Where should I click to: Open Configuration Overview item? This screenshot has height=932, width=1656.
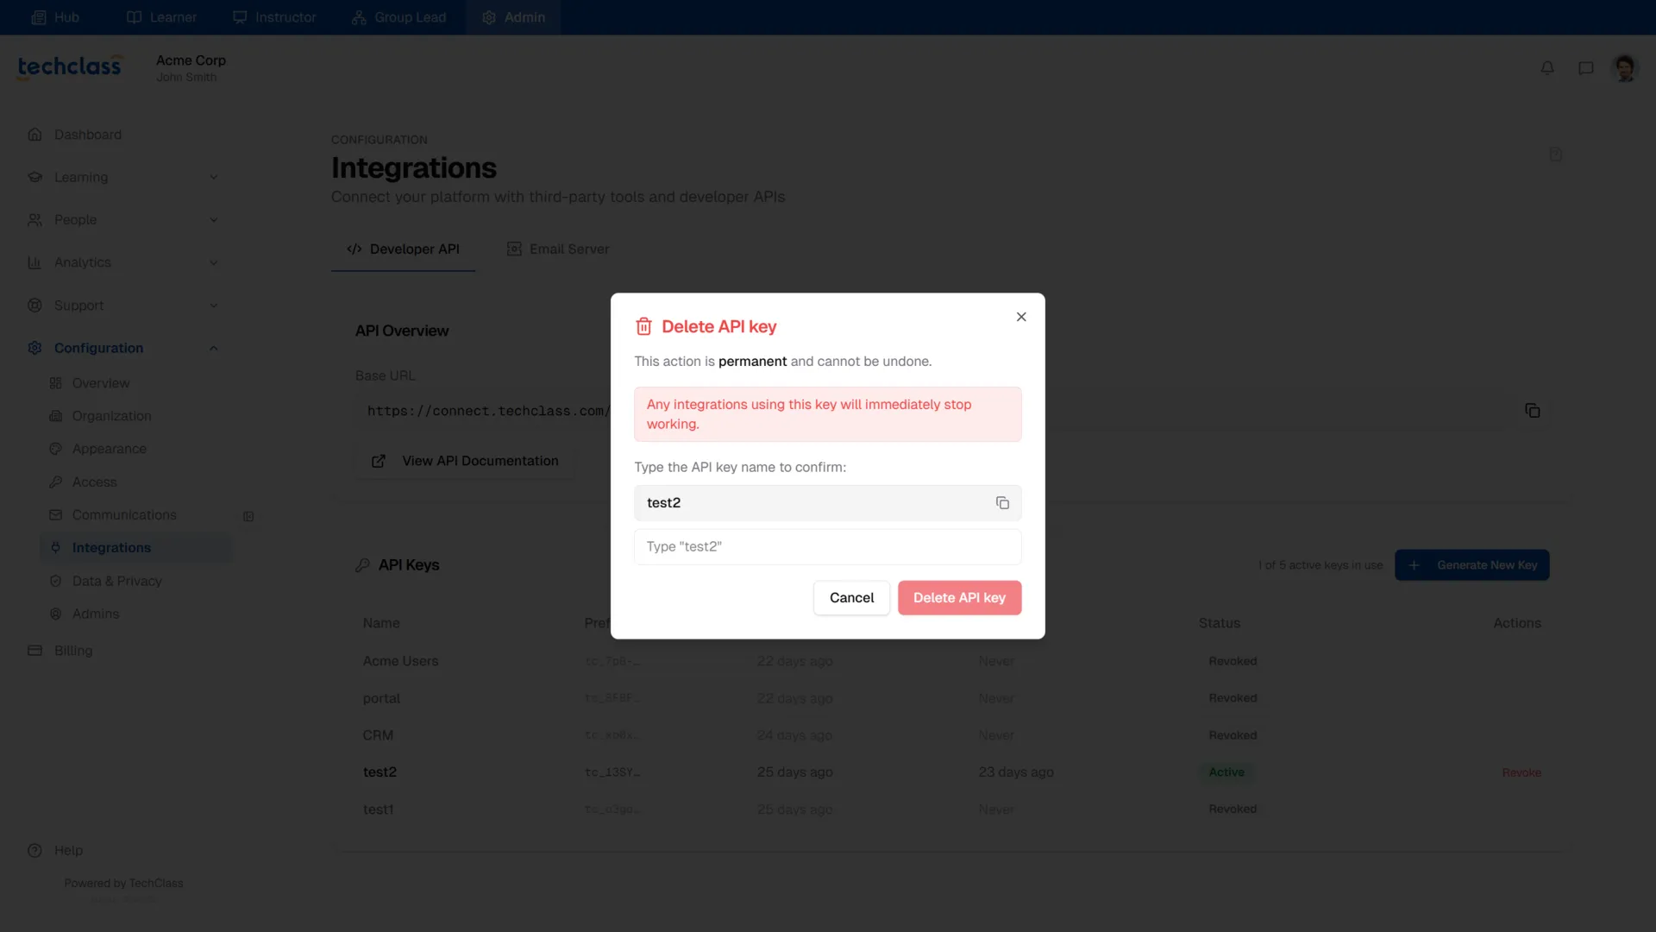pyautogui.click(x=101, y=383)
